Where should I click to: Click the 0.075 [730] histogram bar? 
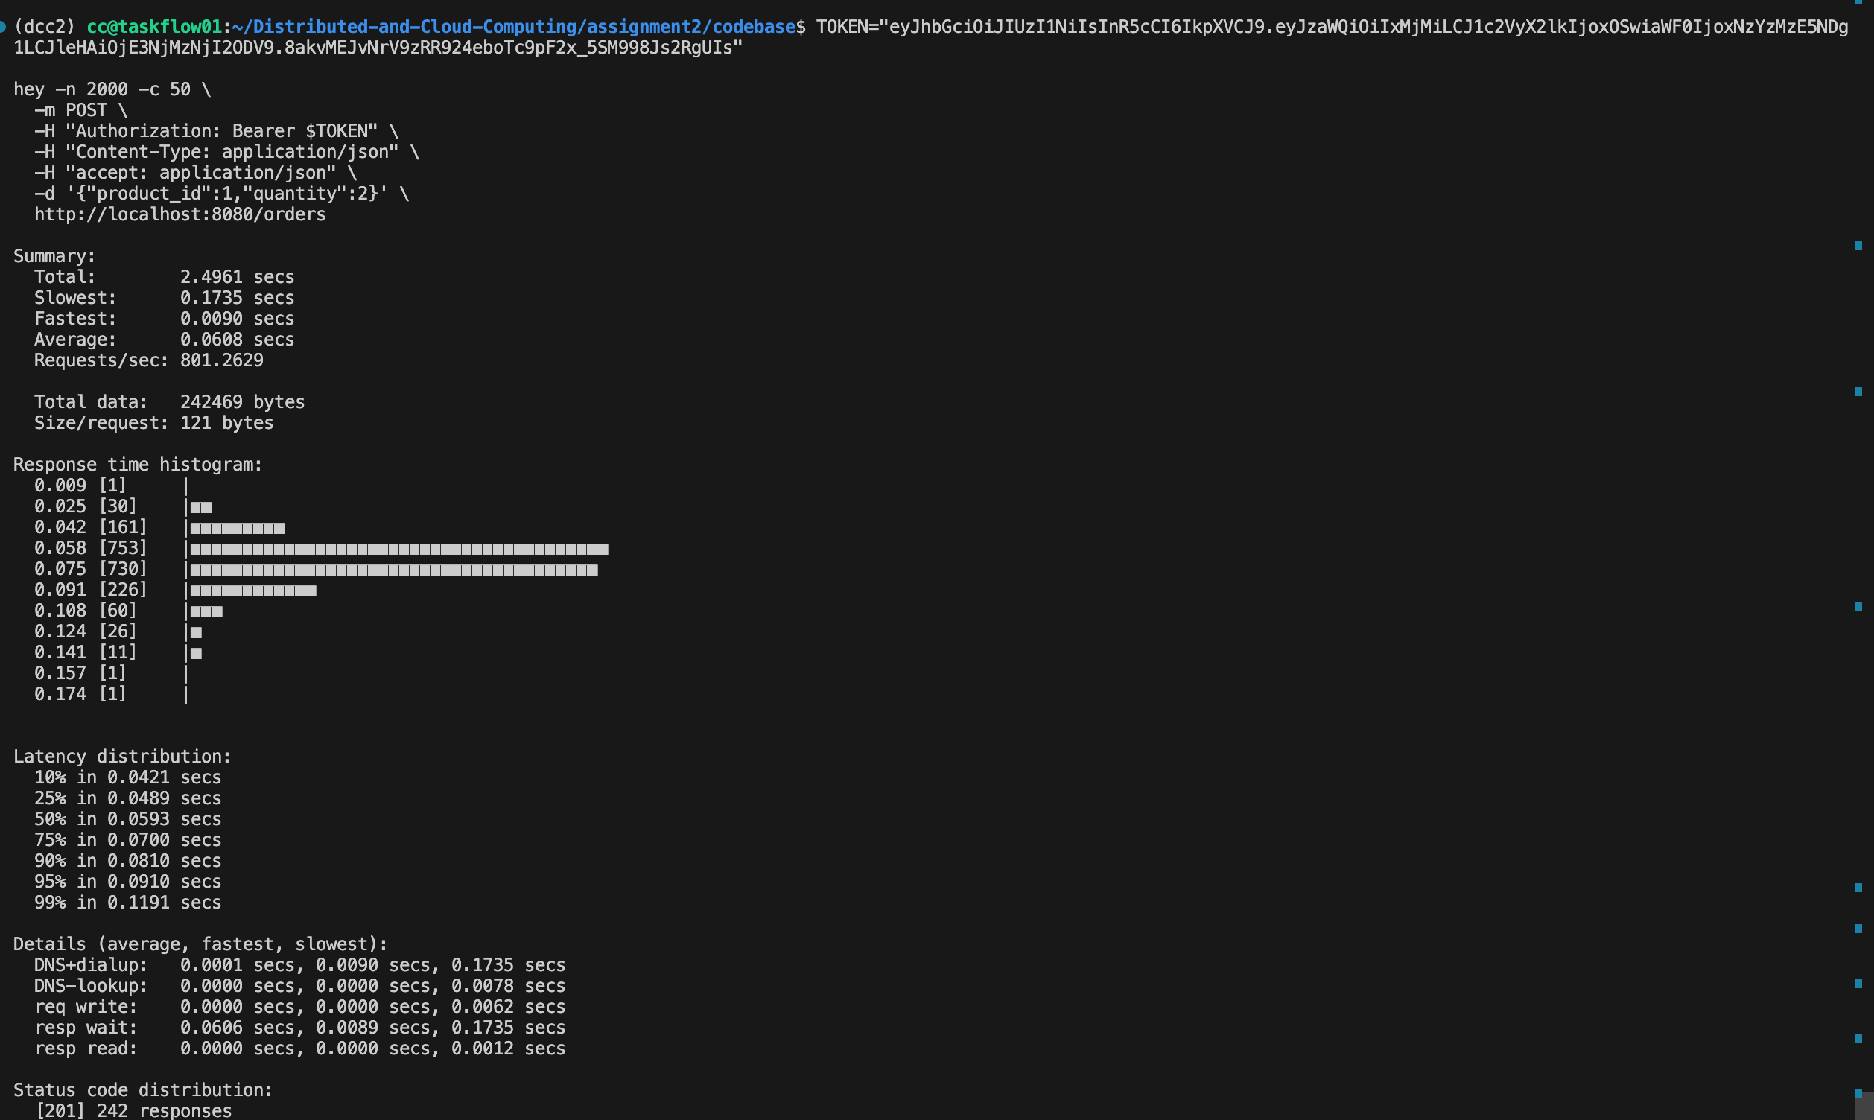tap(393, 570)
